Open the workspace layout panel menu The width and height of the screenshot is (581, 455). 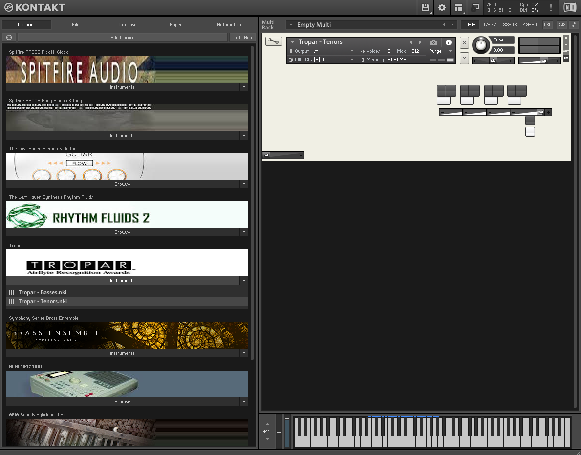click(459, 7)
